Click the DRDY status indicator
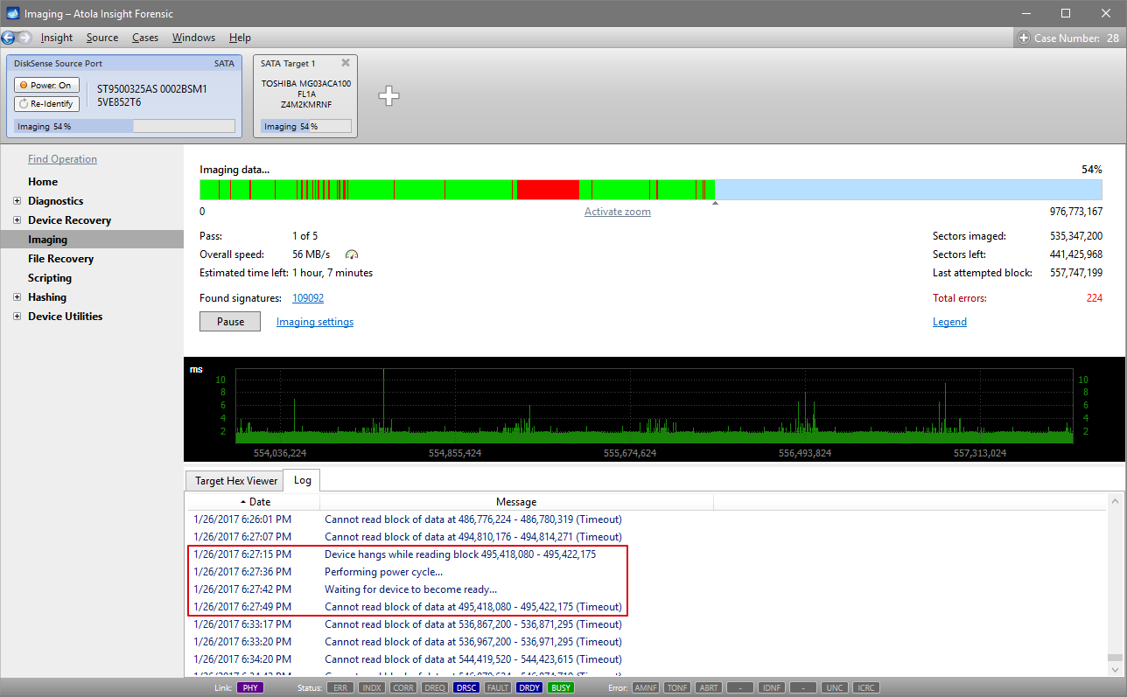Screen dimensions: 1127x697 [x=528, y=688]
